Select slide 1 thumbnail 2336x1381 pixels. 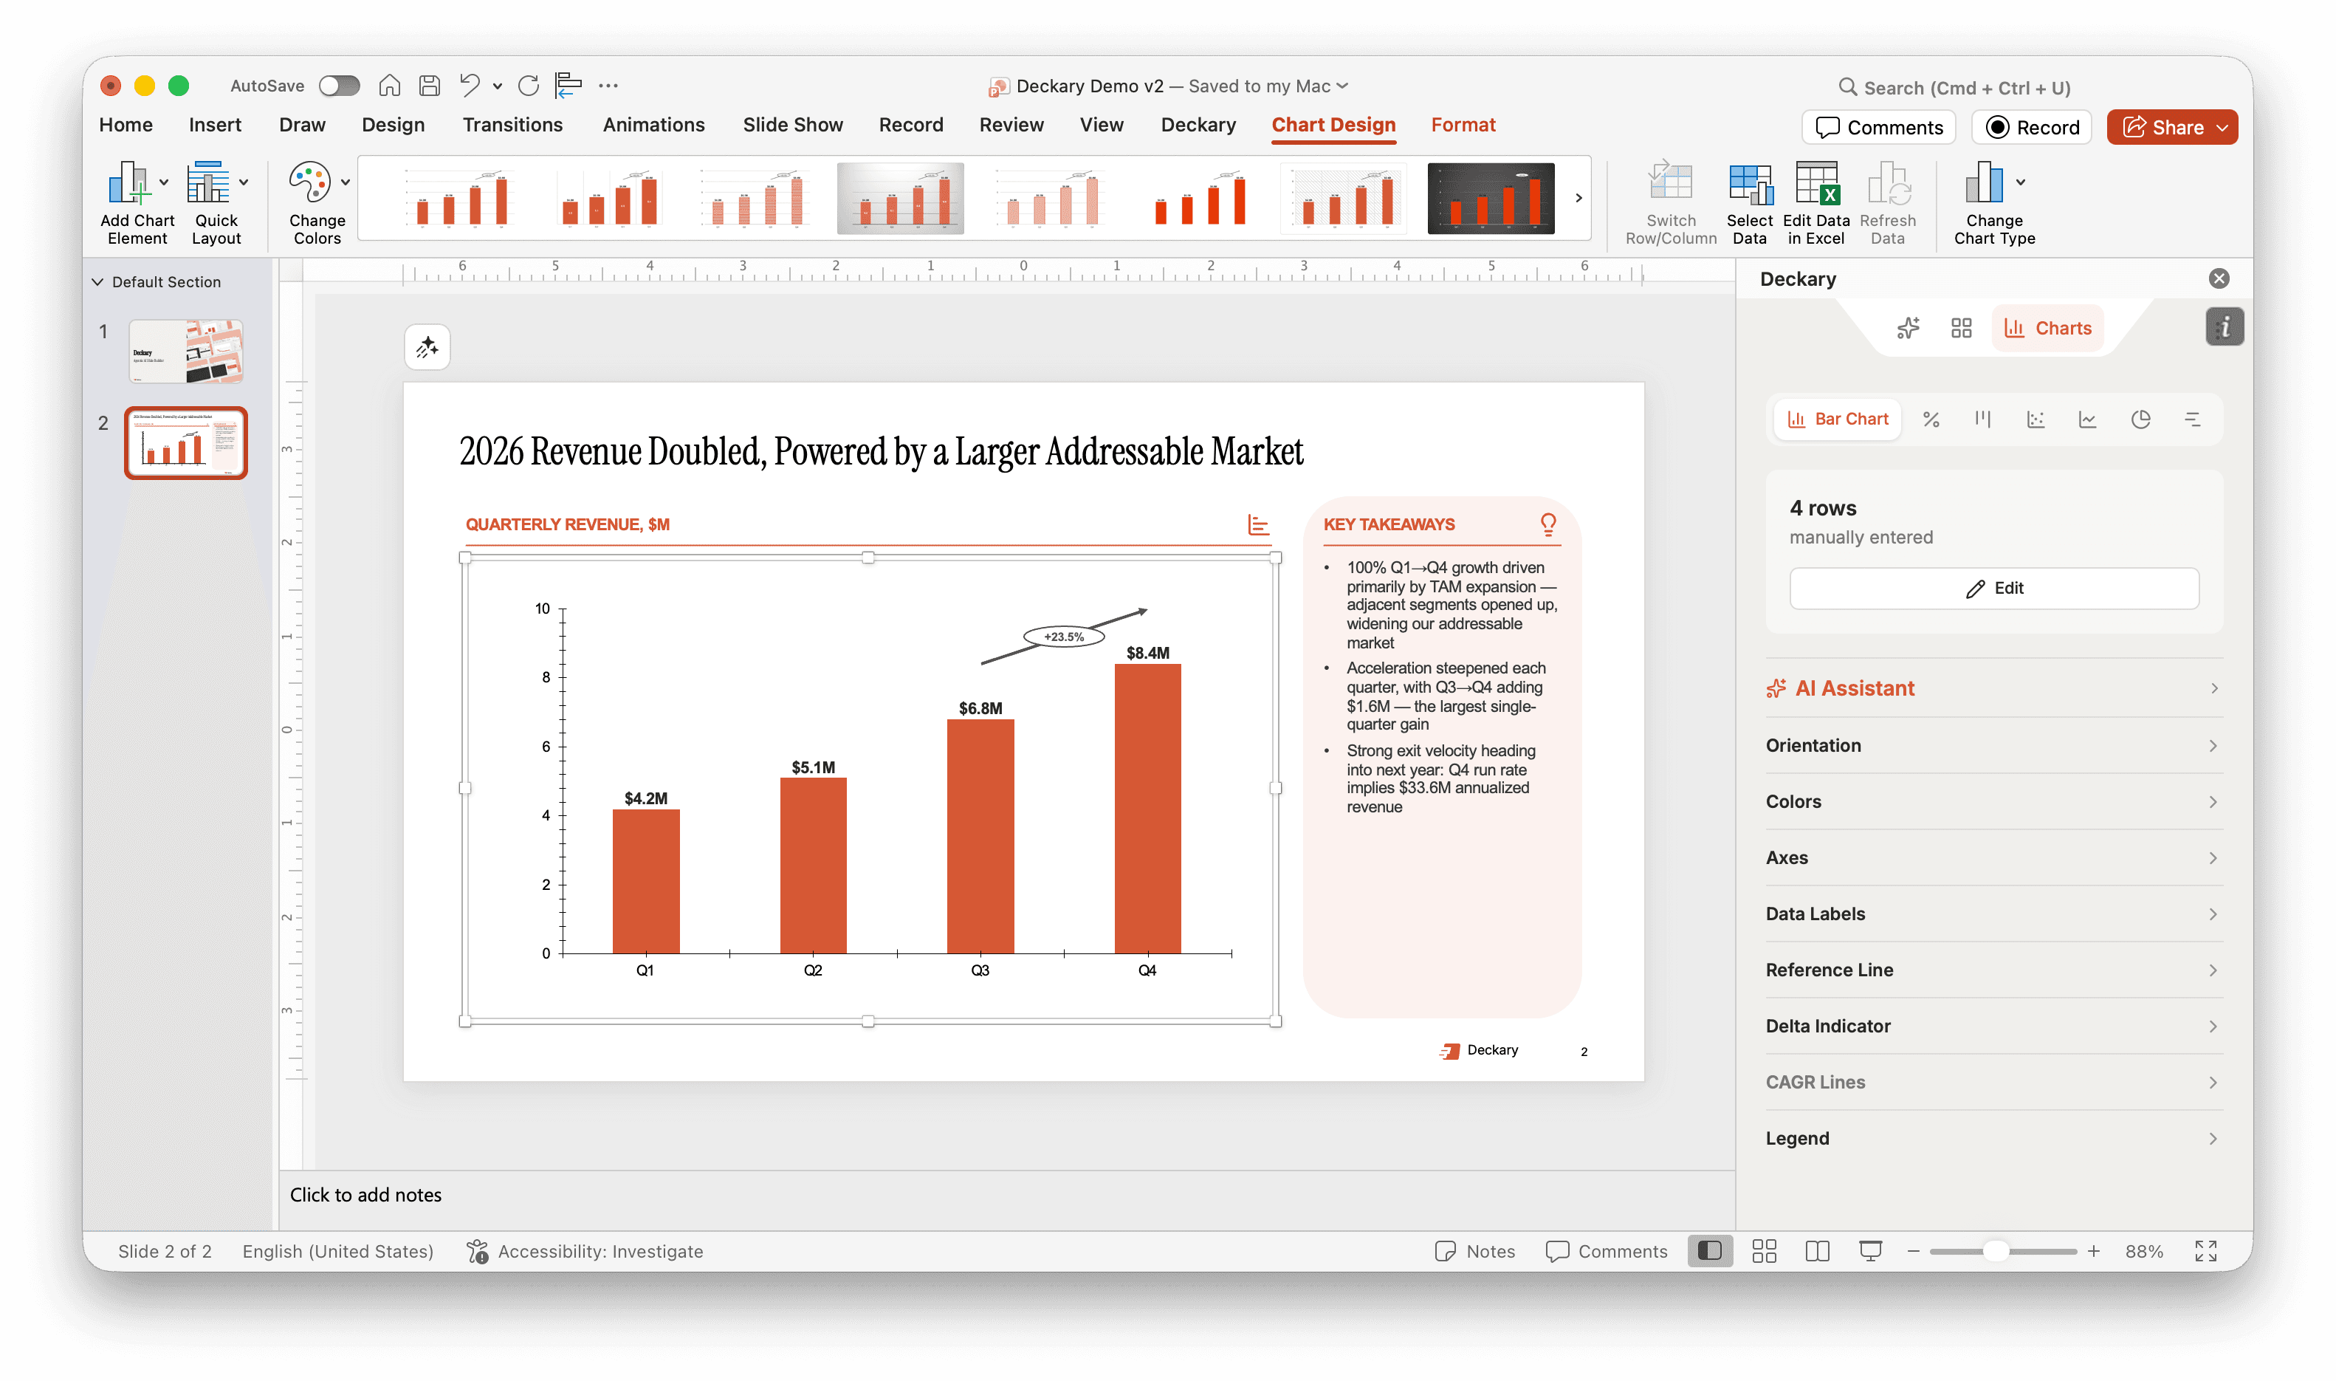point(186,351)
